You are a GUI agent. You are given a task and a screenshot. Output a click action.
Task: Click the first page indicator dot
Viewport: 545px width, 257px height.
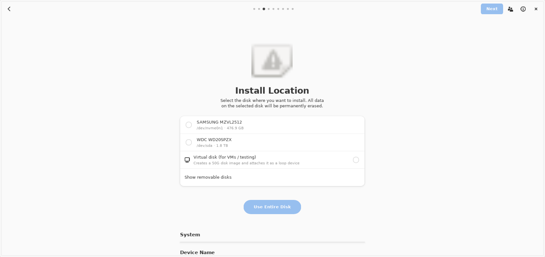point(254,9)
